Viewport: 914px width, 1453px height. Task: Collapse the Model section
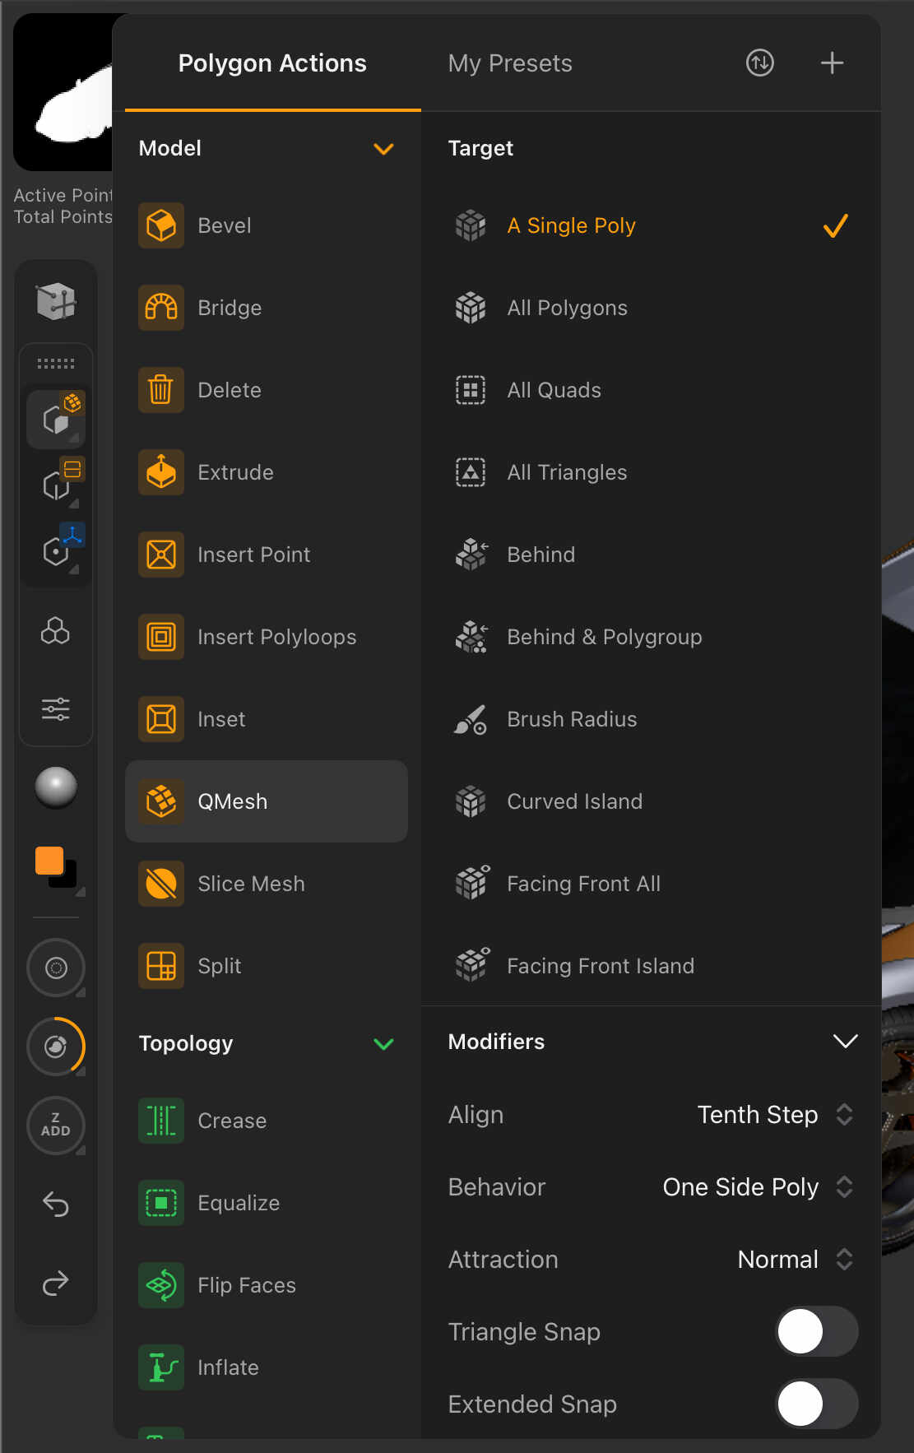point(383,149)
